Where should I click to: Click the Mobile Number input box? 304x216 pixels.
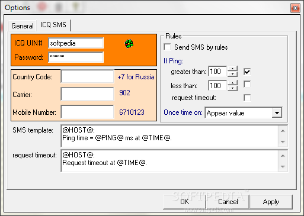pos(87,112)
